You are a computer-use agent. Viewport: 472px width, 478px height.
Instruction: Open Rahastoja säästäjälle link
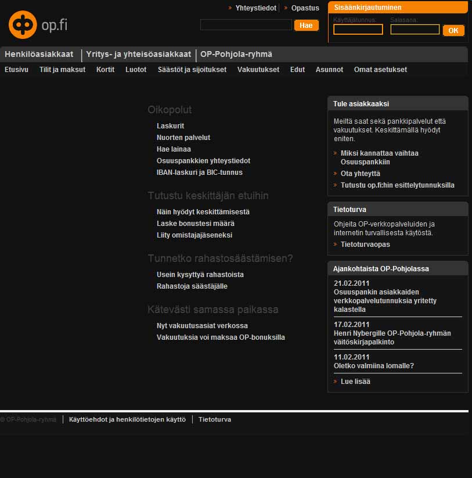pos(192,286)
